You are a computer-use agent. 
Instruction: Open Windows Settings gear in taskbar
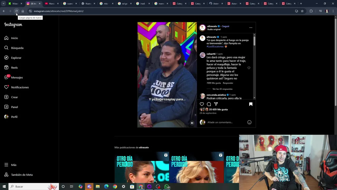(x=123, y=187)
